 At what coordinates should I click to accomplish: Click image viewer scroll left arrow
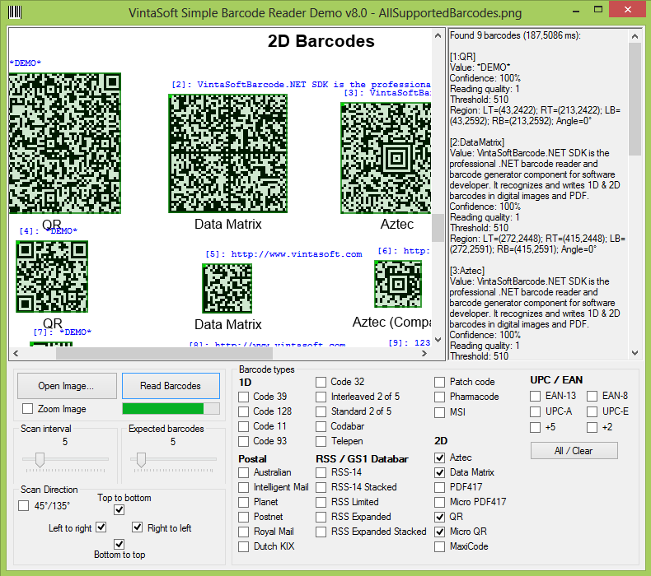[16, 353]
